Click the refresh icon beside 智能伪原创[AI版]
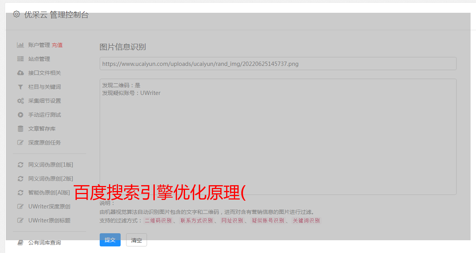This screenshot has width=476, height=253. 20,193
